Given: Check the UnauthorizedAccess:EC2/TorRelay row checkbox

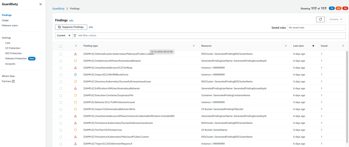Looking at the screenshot, I should [x=61, y=68].
